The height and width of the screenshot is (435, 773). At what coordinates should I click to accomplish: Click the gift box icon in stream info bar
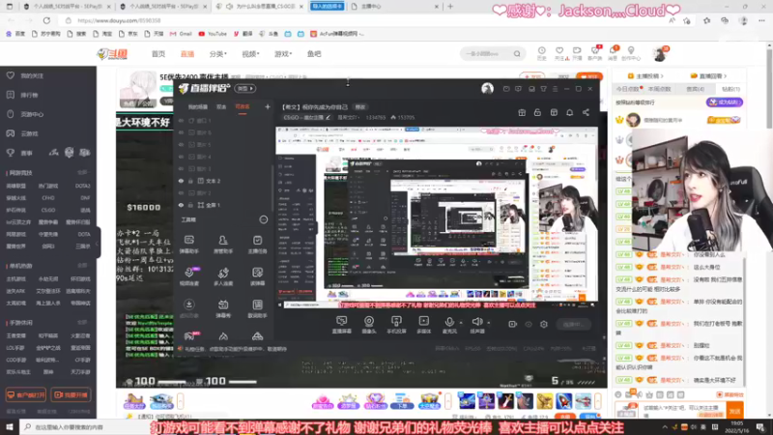click(x=522, y=113)
